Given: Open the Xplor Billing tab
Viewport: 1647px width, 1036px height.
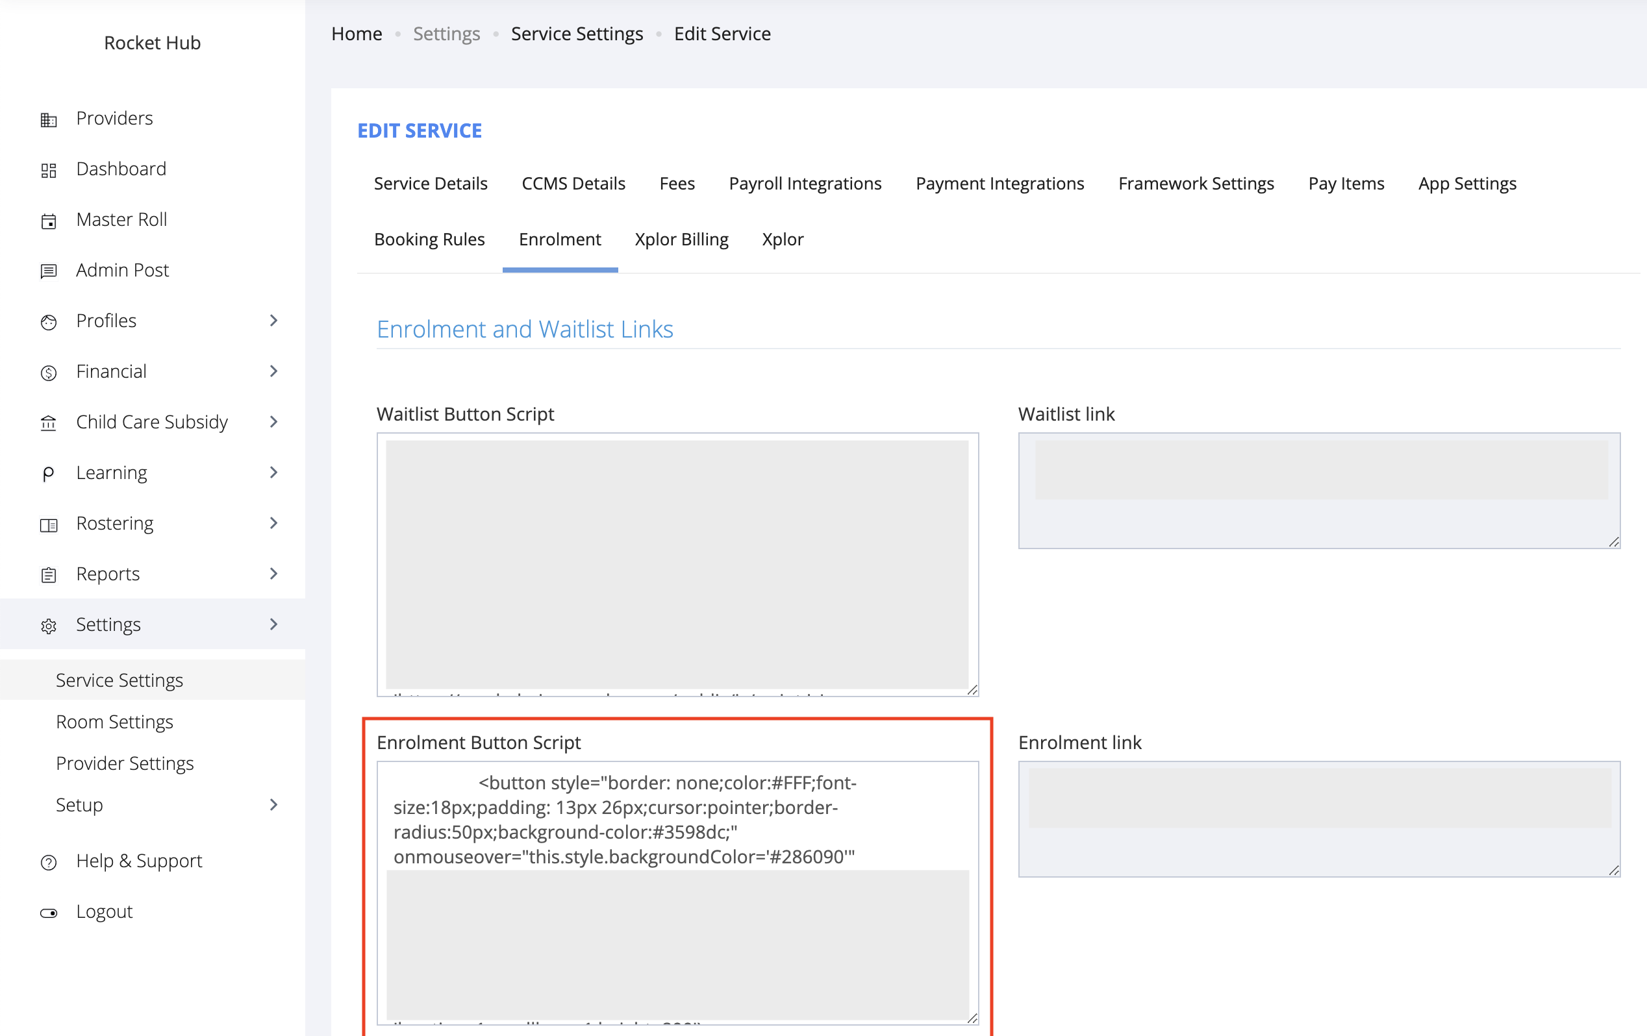Looking at the screenshot, I should point(681,240).
